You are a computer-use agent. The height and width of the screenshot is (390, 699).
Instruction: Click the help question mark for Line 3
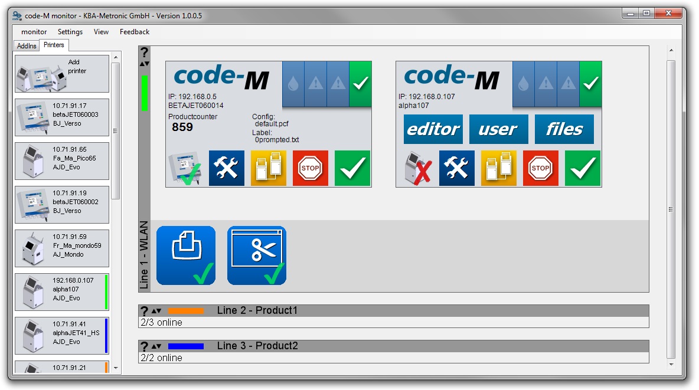(x=145, y=346)
